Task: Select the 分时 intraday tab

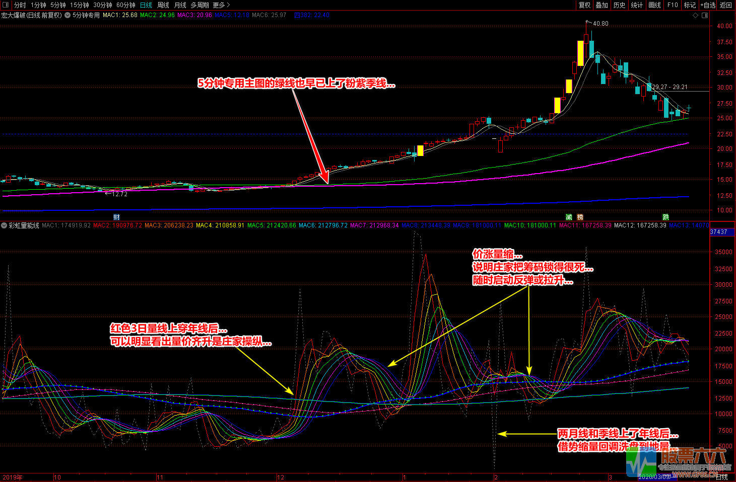Action: coord(20,5)
